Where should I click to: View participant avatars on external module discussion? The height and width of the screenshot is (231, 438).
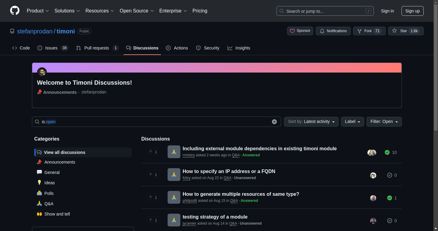pyautogui.click(x=372, y=152)
